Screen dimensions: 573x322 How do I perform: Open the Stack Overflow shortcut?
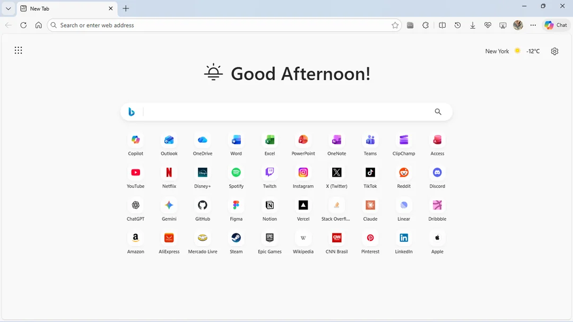[336, 210]
